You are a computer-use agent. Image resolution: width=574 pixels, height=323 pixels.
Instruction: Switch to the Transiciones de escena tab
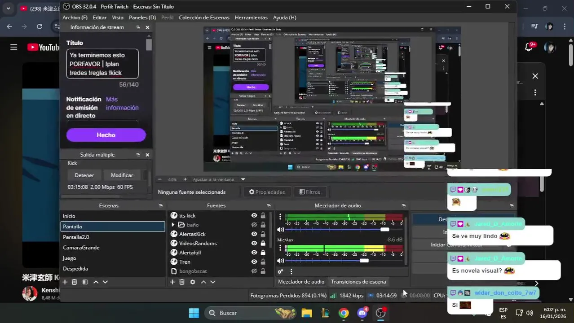pos(358,282)
